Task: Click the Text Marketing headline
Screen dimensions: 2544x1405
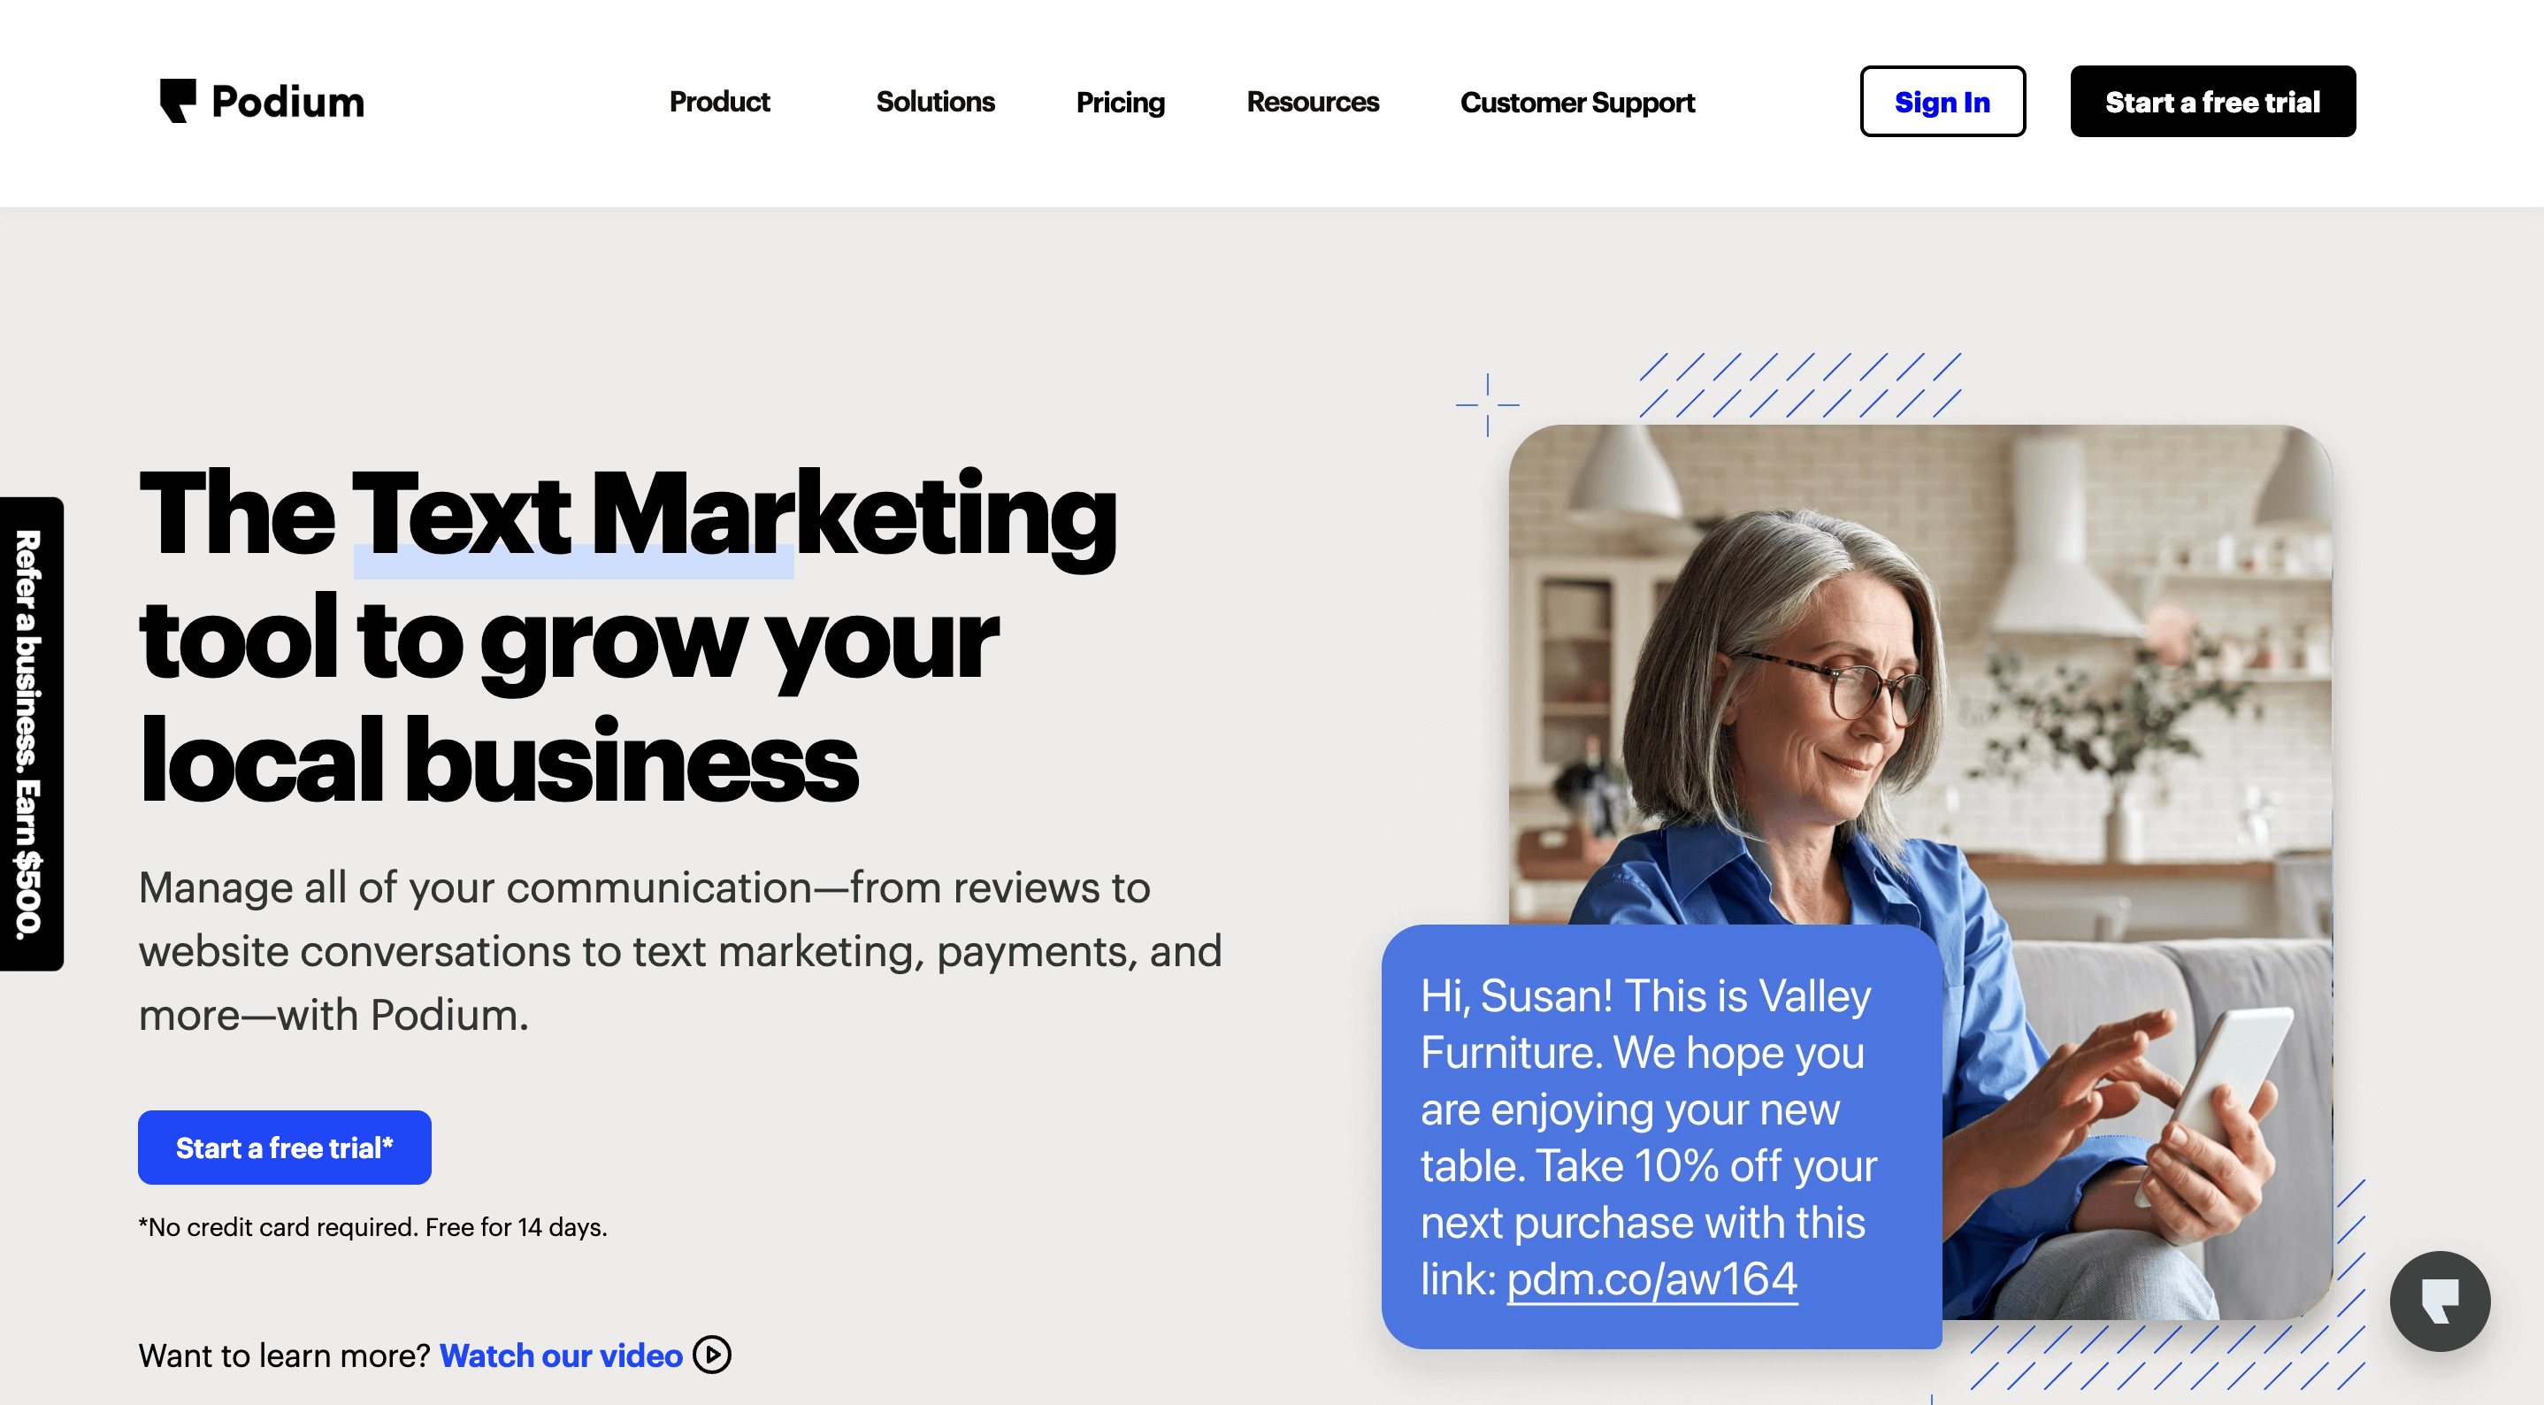Action: [628, 636]
